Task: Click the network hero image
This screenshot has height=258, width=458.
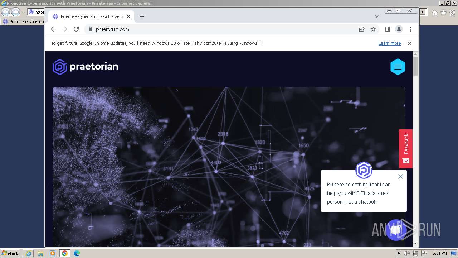Action: tap(229, 166)
